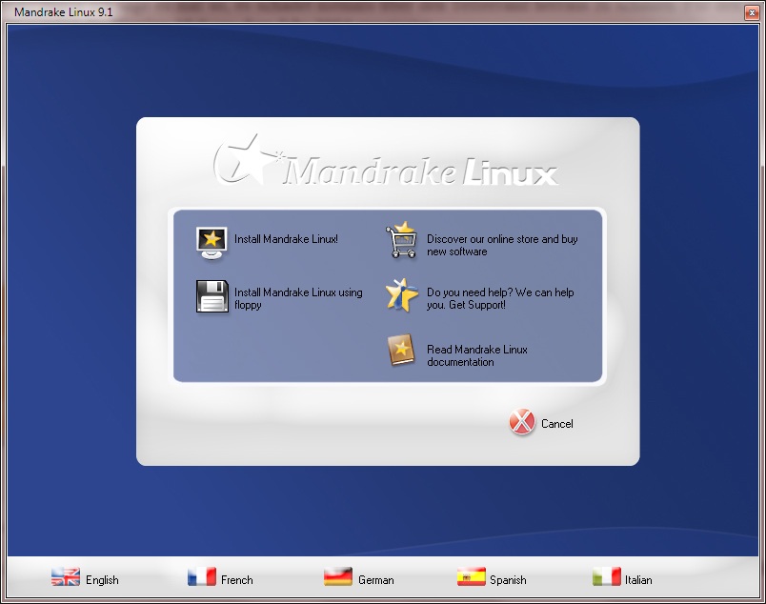Switch language to English label
The height and width of the screenshot is (604, 766).
click(102, 580)
